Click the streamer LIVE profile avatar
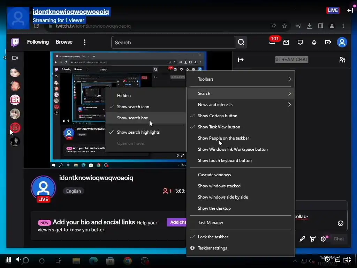357x268 pixels. 43,189
